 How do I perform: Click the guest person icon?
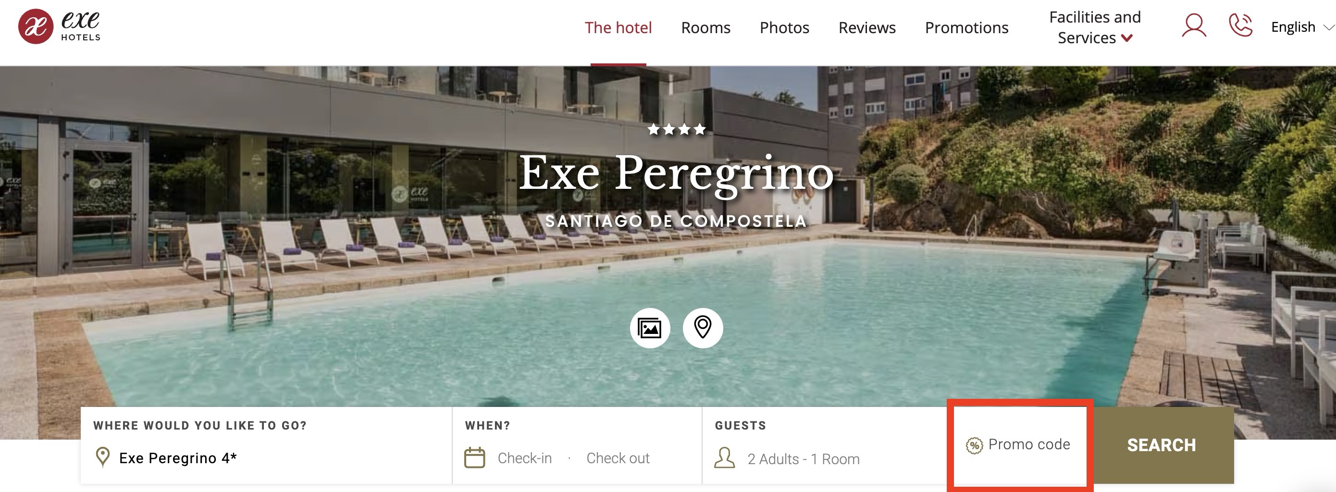[724, 458]
